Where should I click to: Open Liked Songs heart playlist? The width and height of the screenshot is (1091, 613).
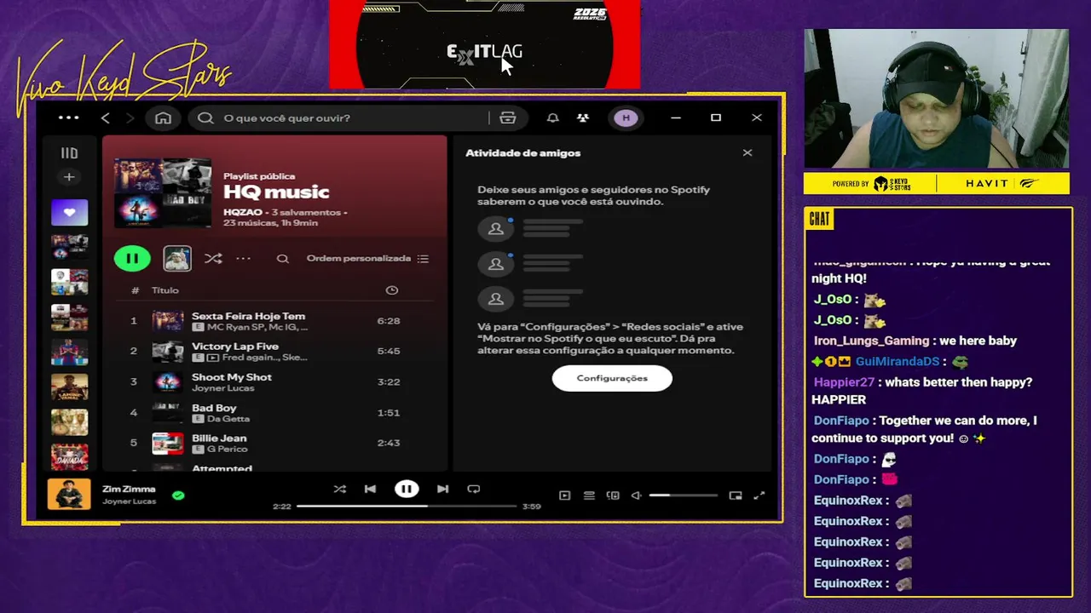pos(69,213)
